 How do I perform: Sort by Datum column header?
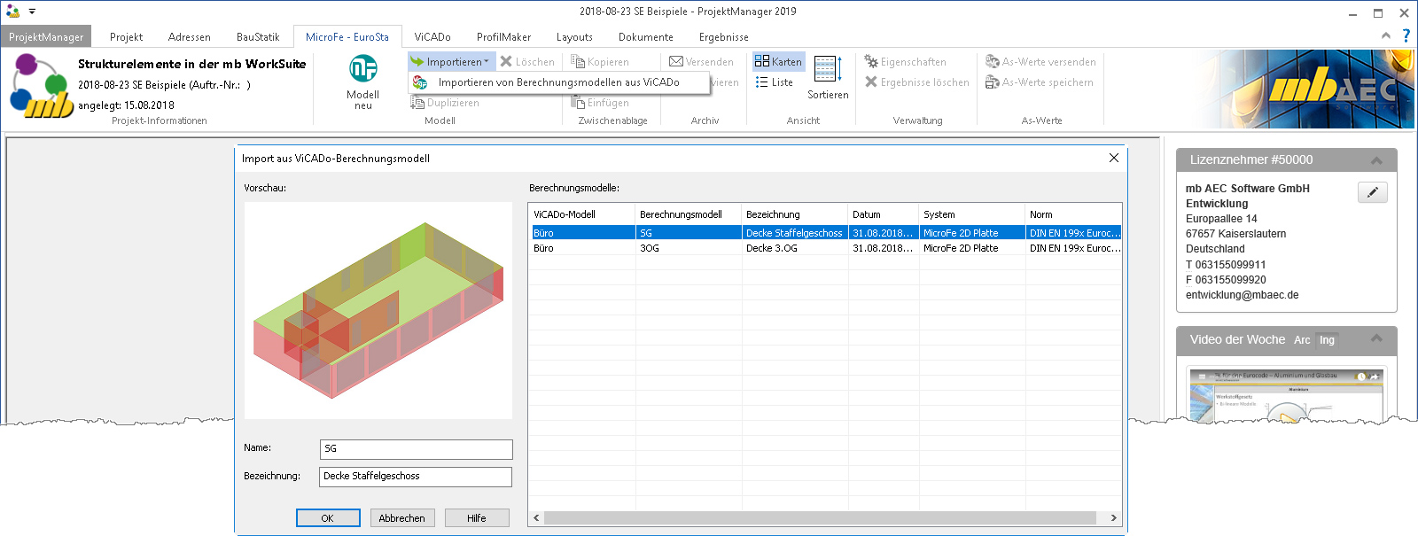tap(884, 214)
